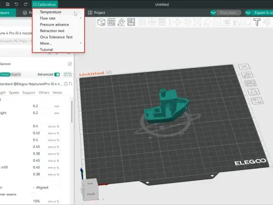
Task: Click the Slice plate button
Action: click(228, 13)
